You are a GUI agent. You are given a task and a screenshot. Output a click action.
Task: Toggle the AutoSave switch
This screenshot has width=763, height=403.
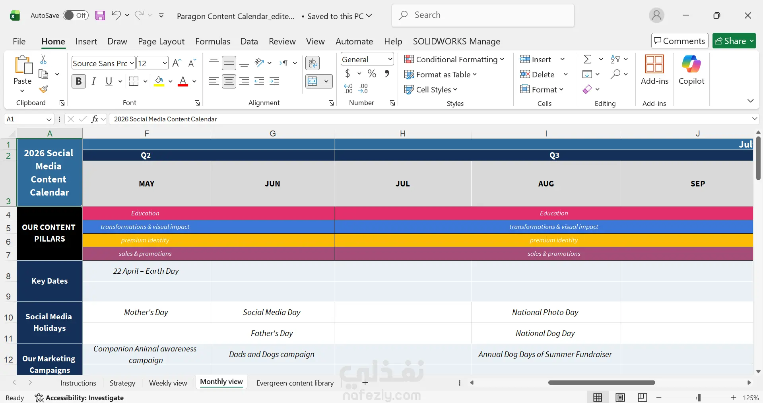coord(75,15)
